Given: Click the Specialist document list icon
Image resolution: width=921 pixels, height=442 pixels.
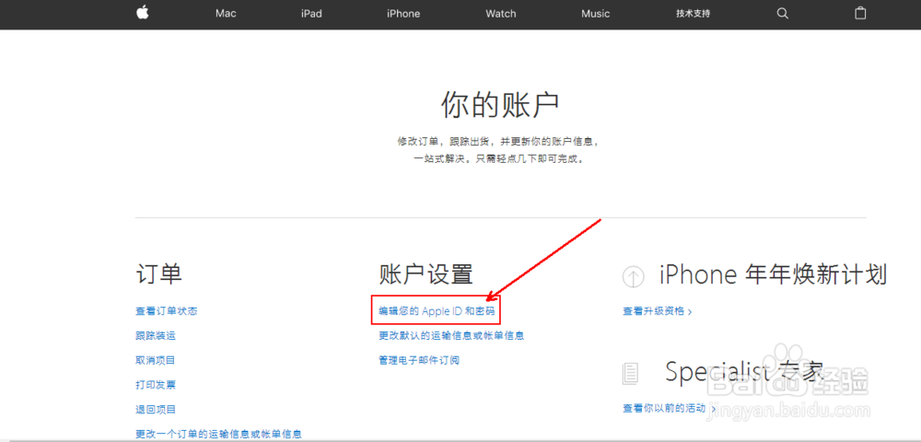Looking at the screenshot, I should [x=630, y=373].
